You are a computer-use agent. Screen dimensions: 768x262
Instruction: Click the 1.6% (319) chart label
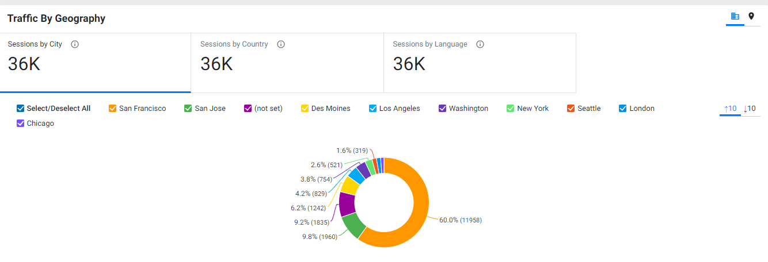click(x=352, y=151)
